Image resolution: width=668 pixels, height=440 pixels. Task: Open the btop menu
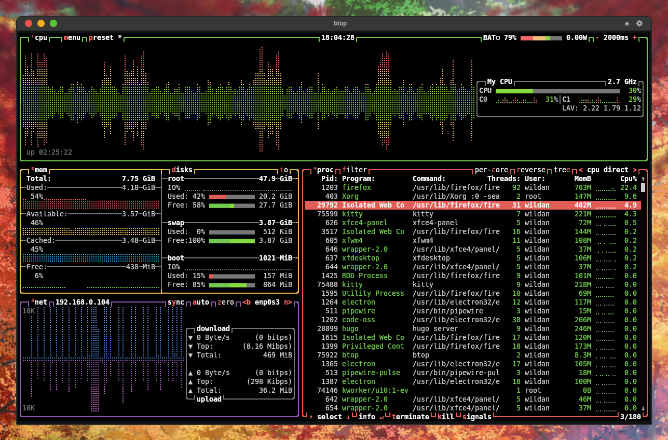tap(72, 37)
